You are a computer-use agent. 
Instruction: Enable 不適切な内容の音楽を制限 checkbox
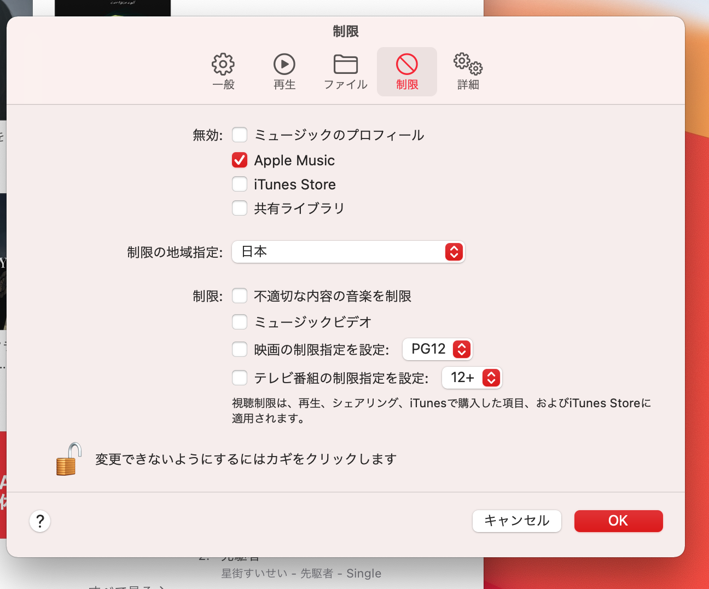(240, 296)
